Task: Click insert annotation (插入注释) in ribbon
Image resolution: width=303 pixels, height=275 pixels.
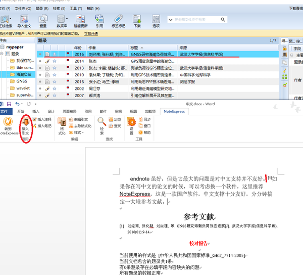Action: click(x=42, y=119)
